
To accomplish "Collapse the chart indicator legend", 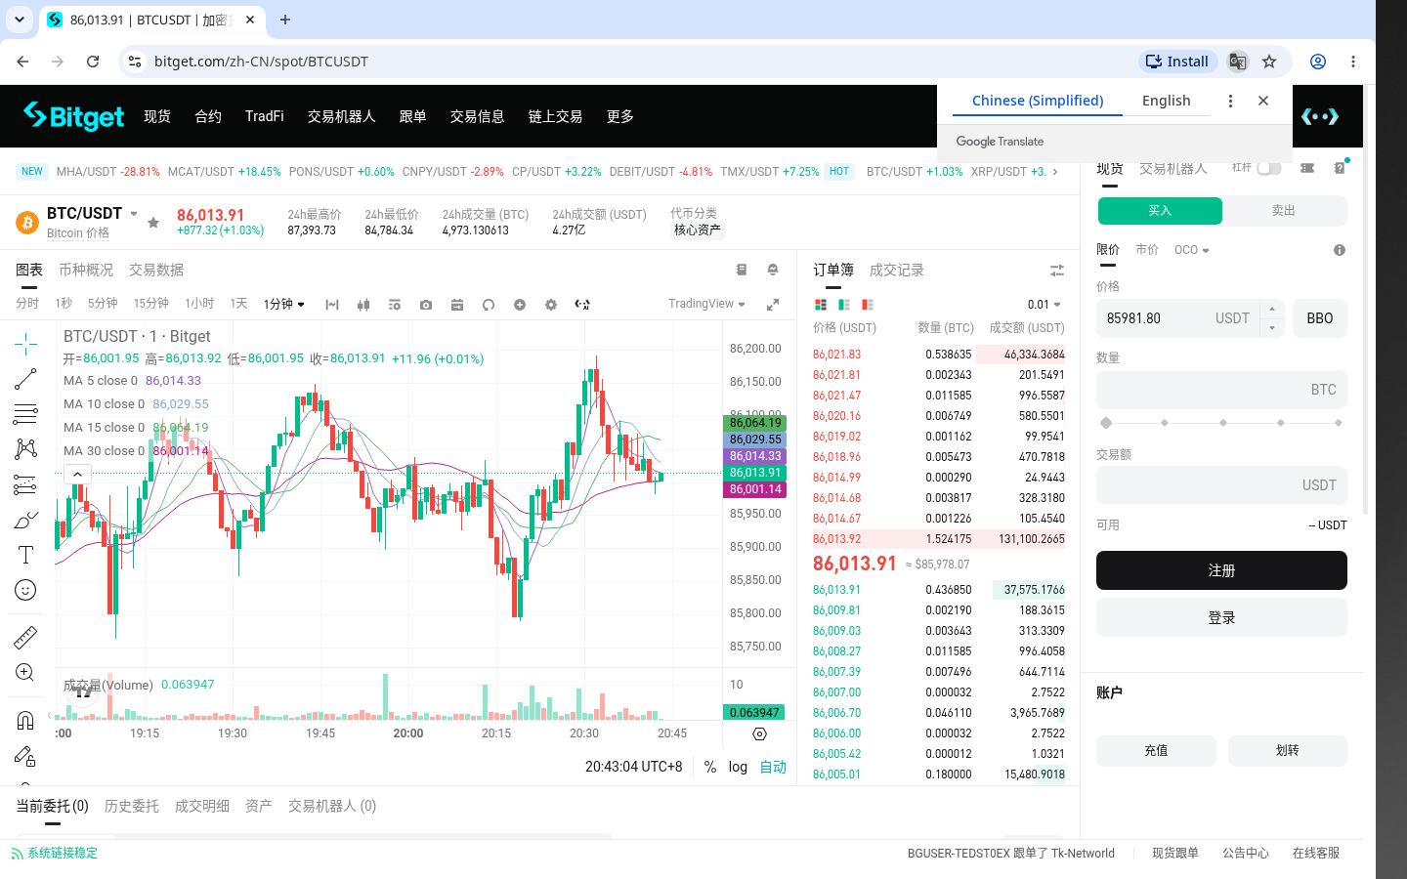I will pyautogui.click(x=77, y=475).
